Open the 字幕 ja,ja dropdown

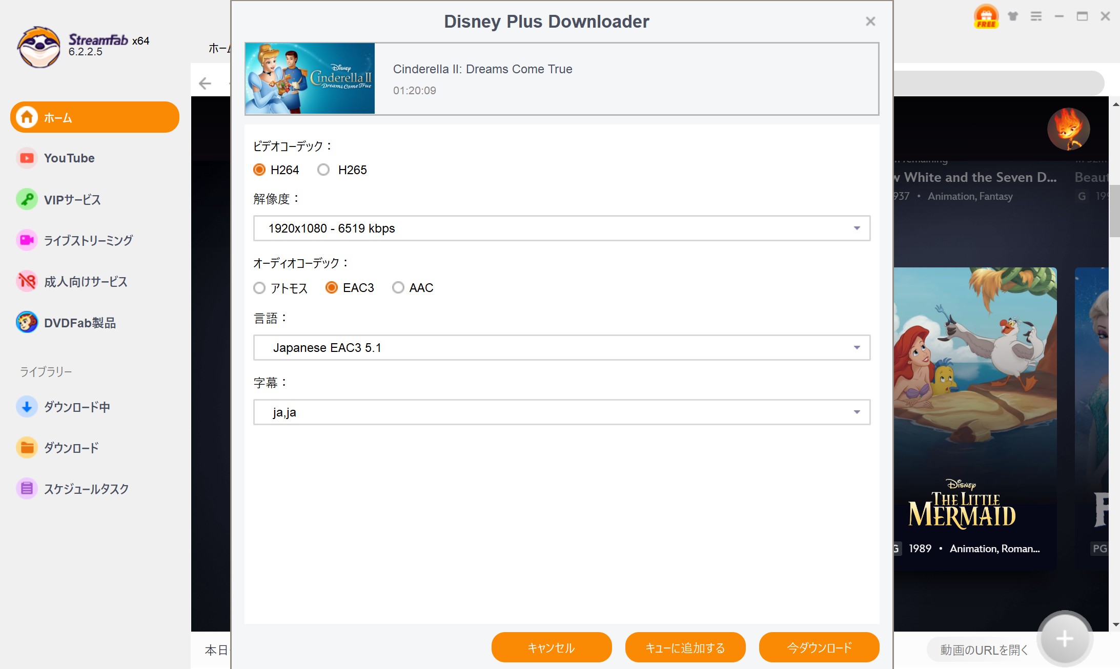pyautogui.click(x=562, y=412)
